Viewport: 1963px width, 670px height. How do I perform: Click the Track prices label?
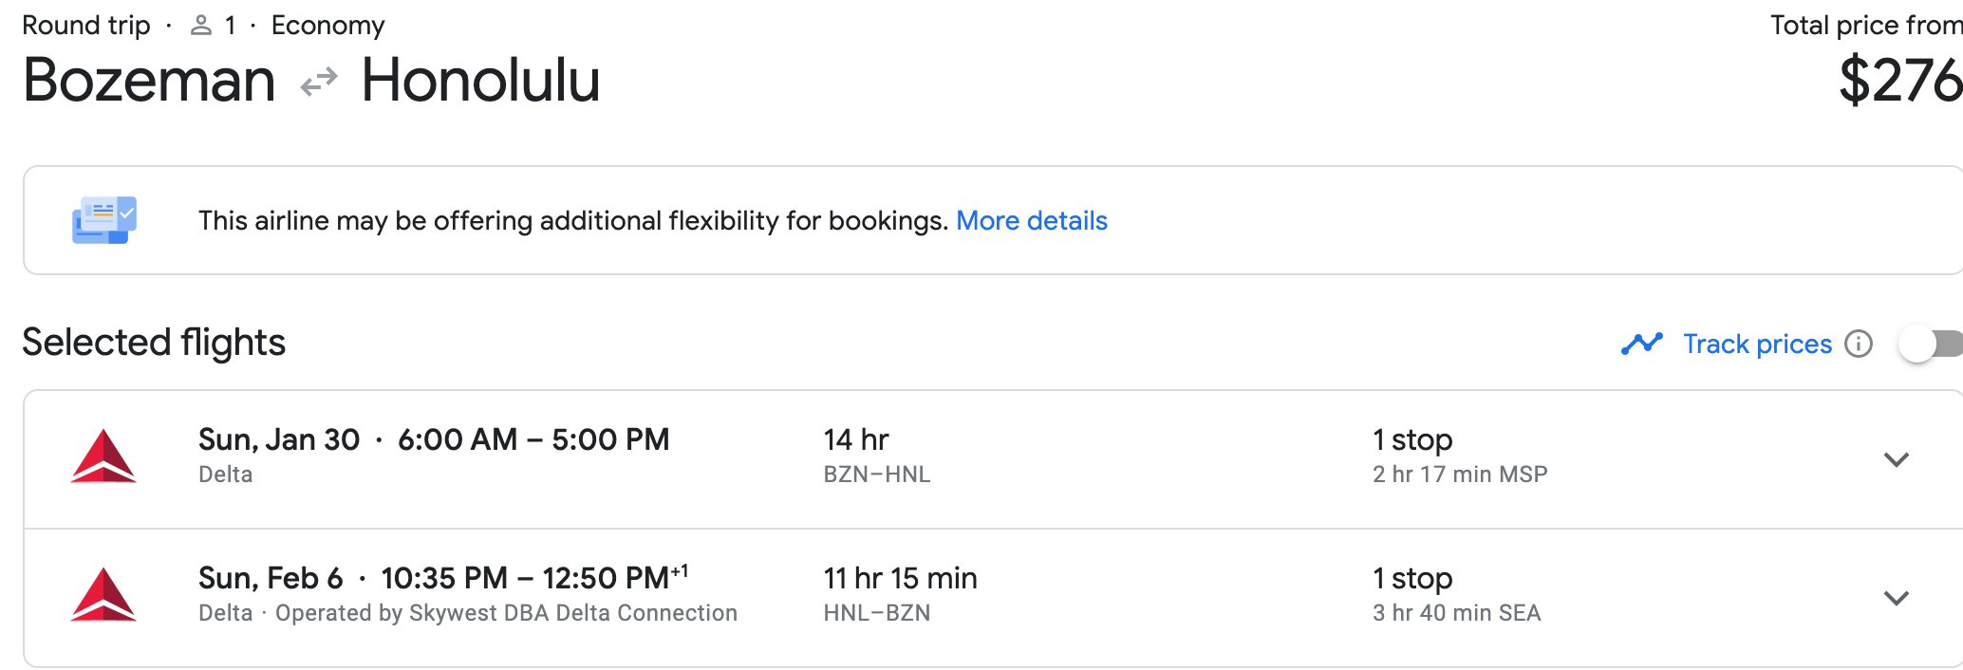[1757, 344]
